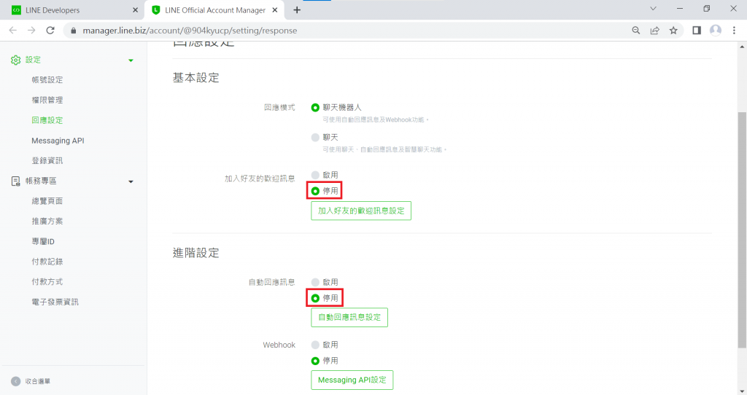The height and width of the screenshot is (395, 747).
Task: Select 停用 for 自動回應訊息
Action: click(315, 298)
